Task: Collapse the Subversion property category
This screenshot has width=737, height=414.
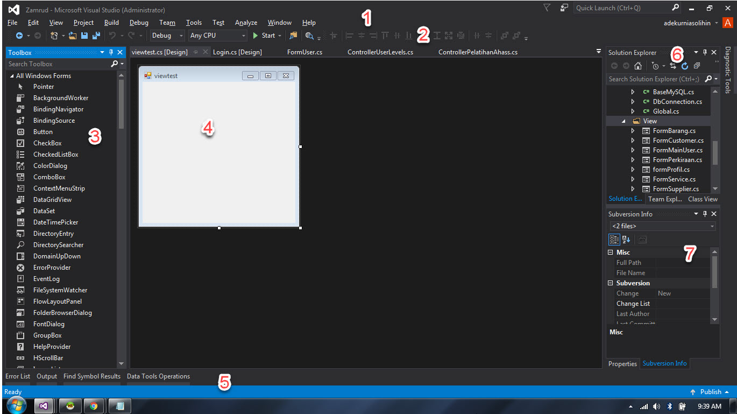Action: pyautogui.click(x=611, y=283)
